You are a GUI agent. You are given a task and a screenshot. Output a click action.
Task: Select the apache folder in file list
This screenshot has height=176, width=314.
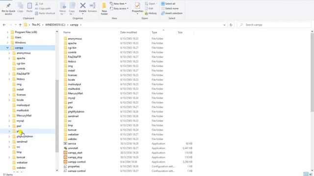click(72, 43)
